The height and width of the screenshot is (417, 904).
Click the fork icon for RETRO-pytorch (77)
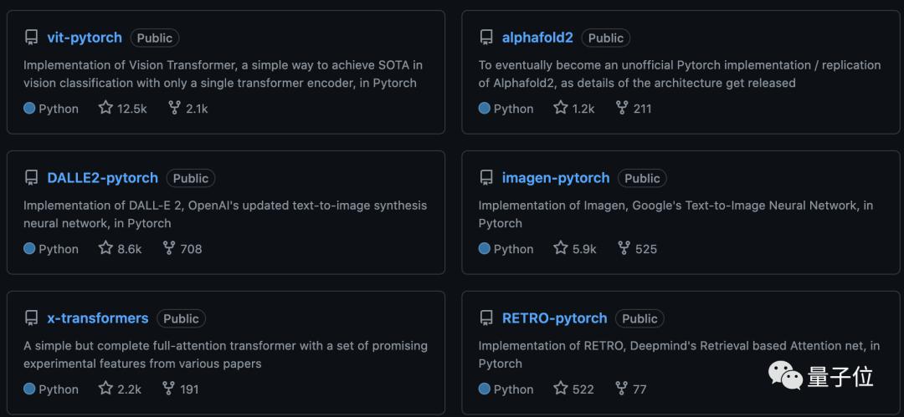tap(621, 389)
